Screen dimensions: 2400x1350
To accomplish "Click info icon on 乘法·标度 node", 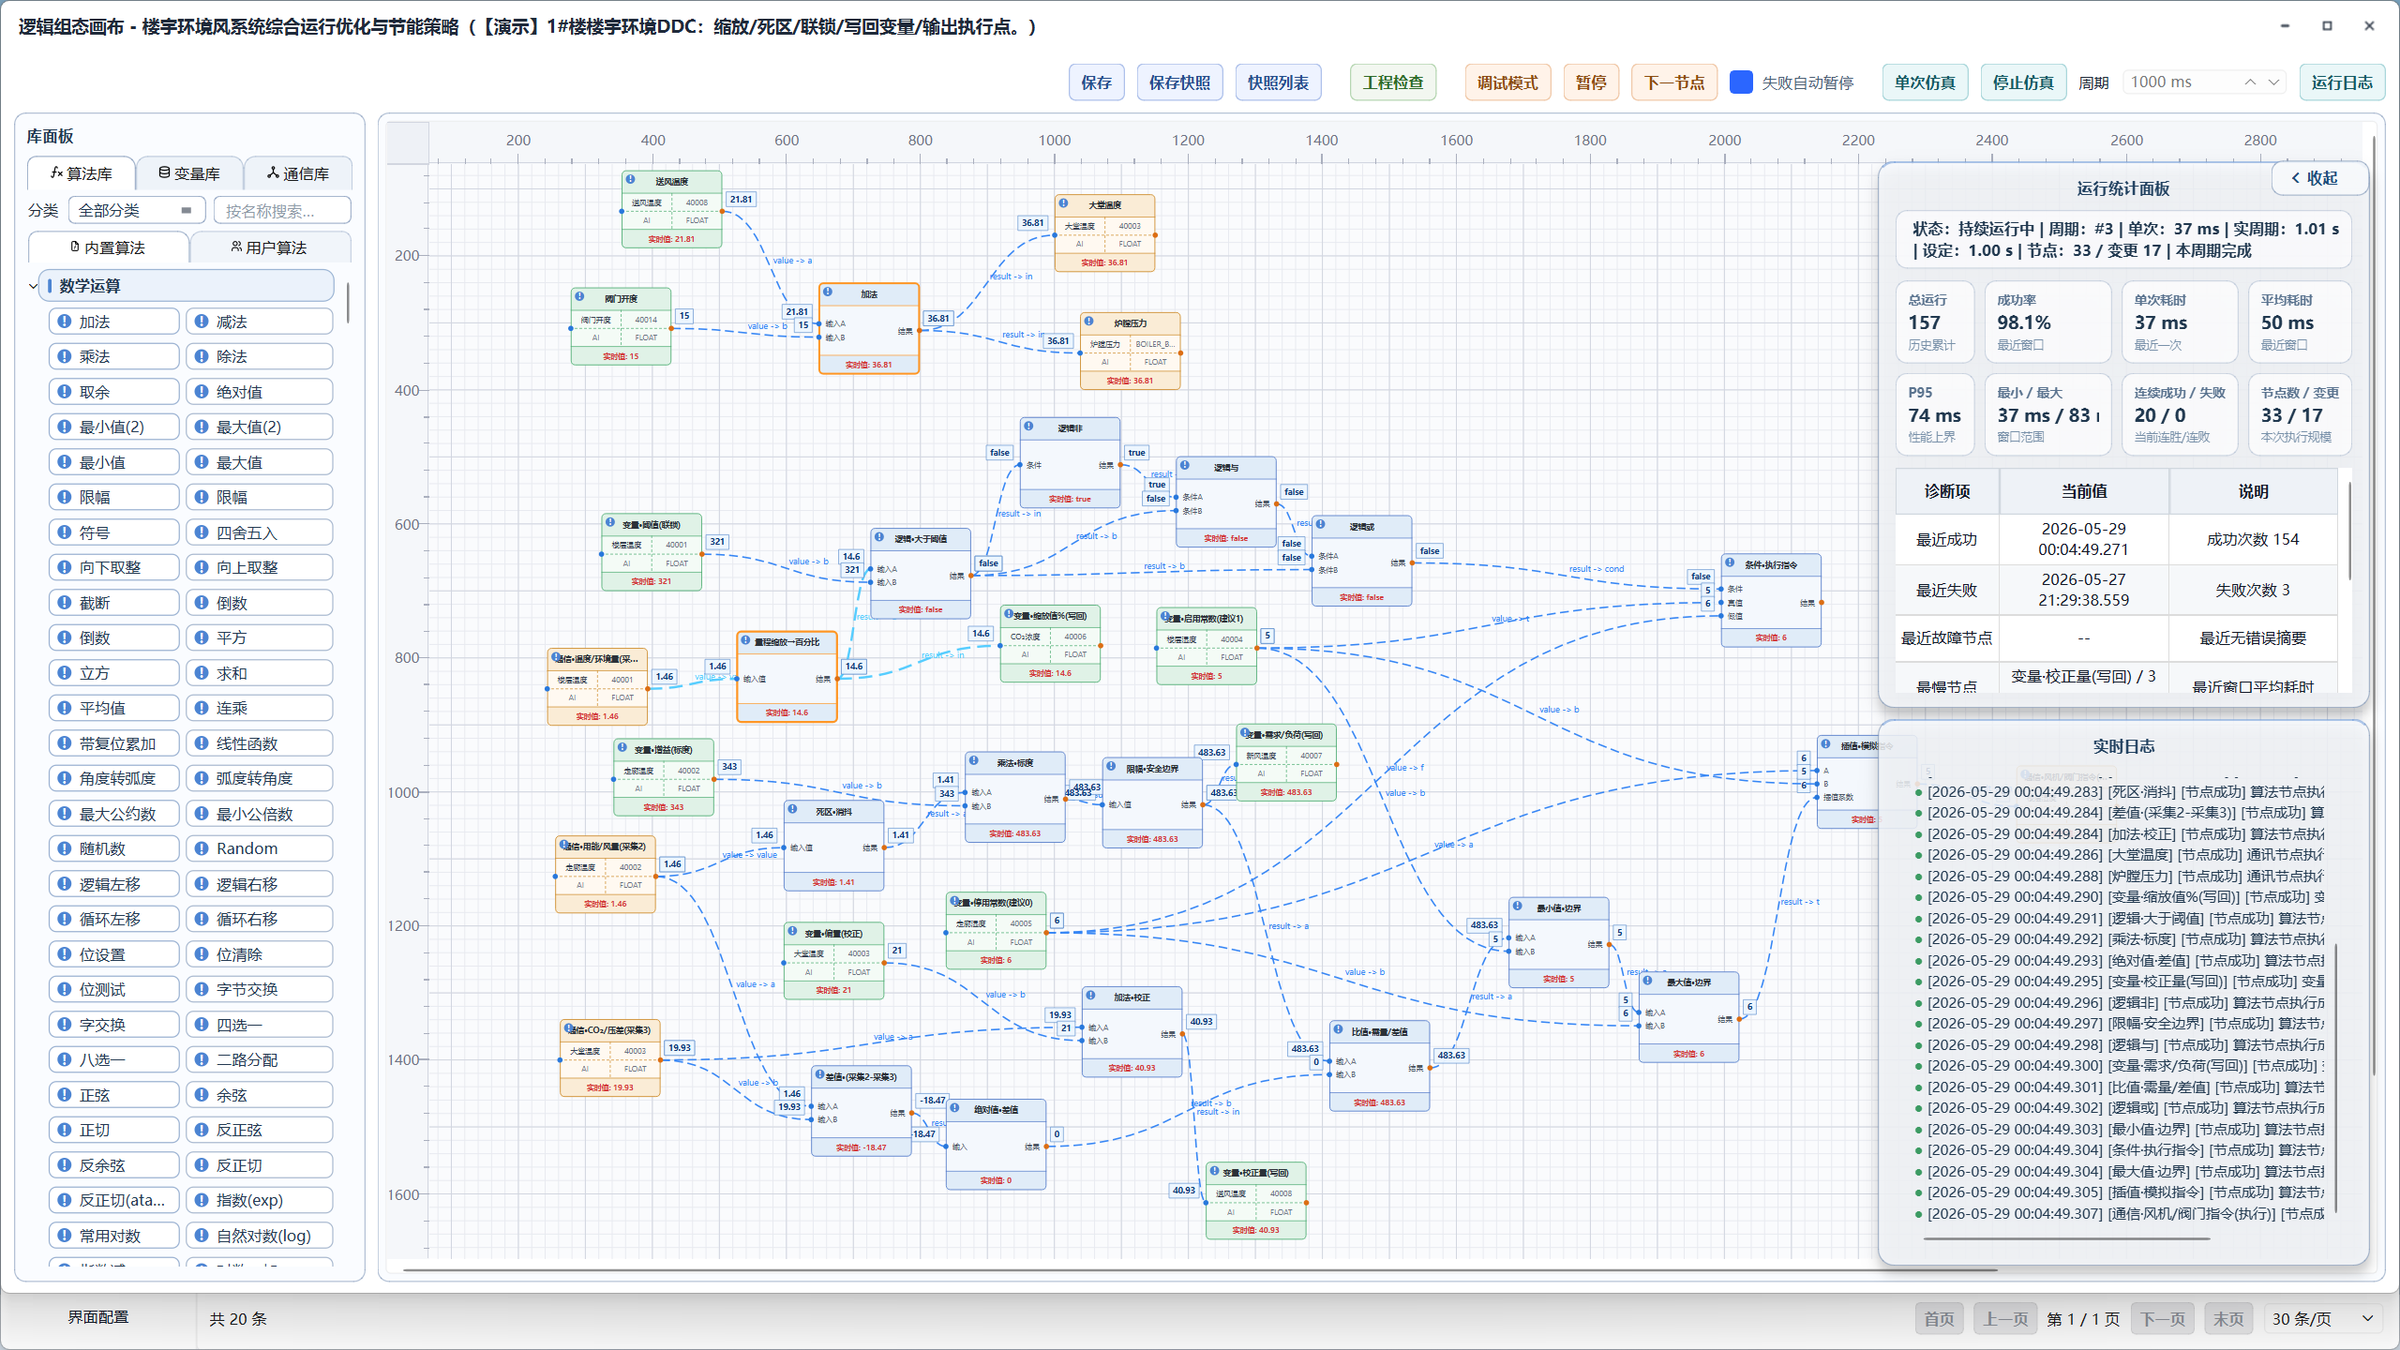I will point(974,761).
